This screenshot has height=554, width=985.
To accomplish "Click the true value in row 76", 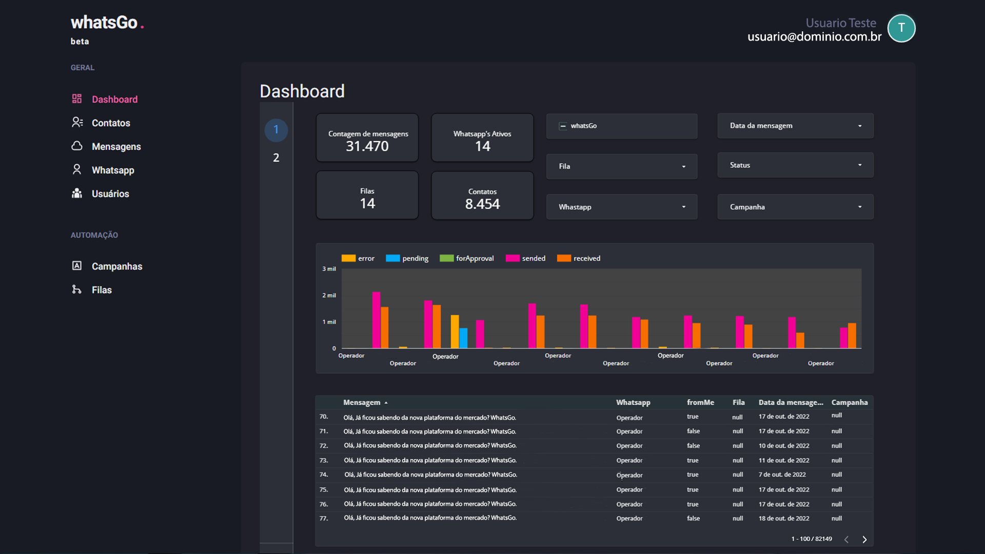I will 693,504.
